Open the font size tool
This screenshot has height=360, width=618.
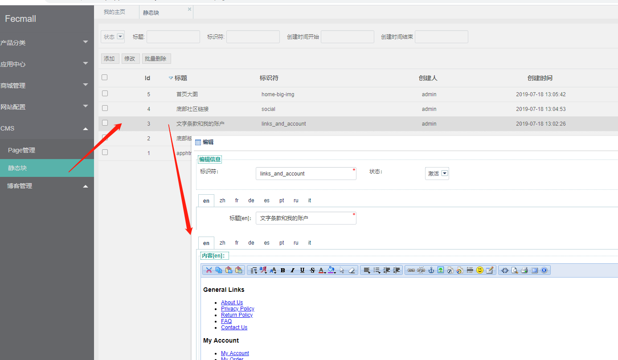(273, 270)
